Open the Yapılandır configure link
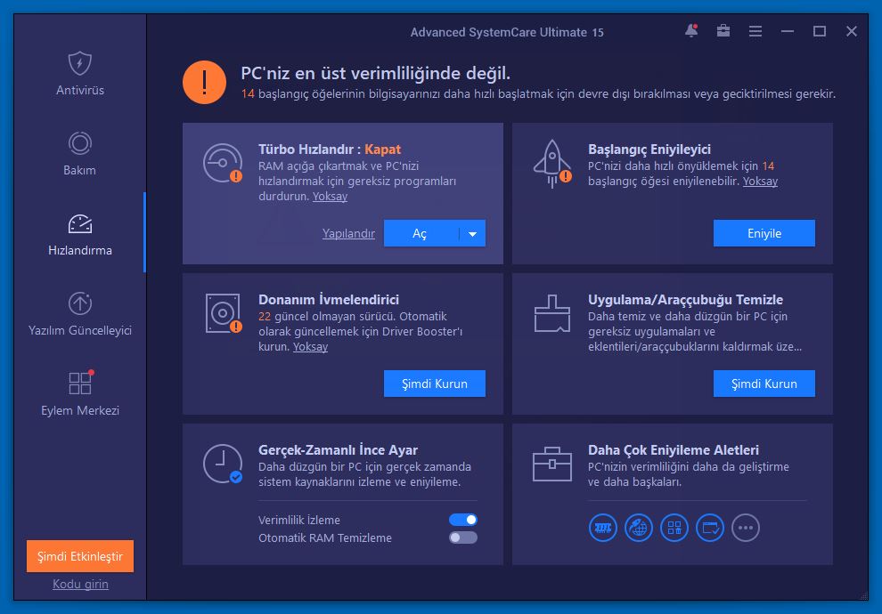 coord(348,234)
